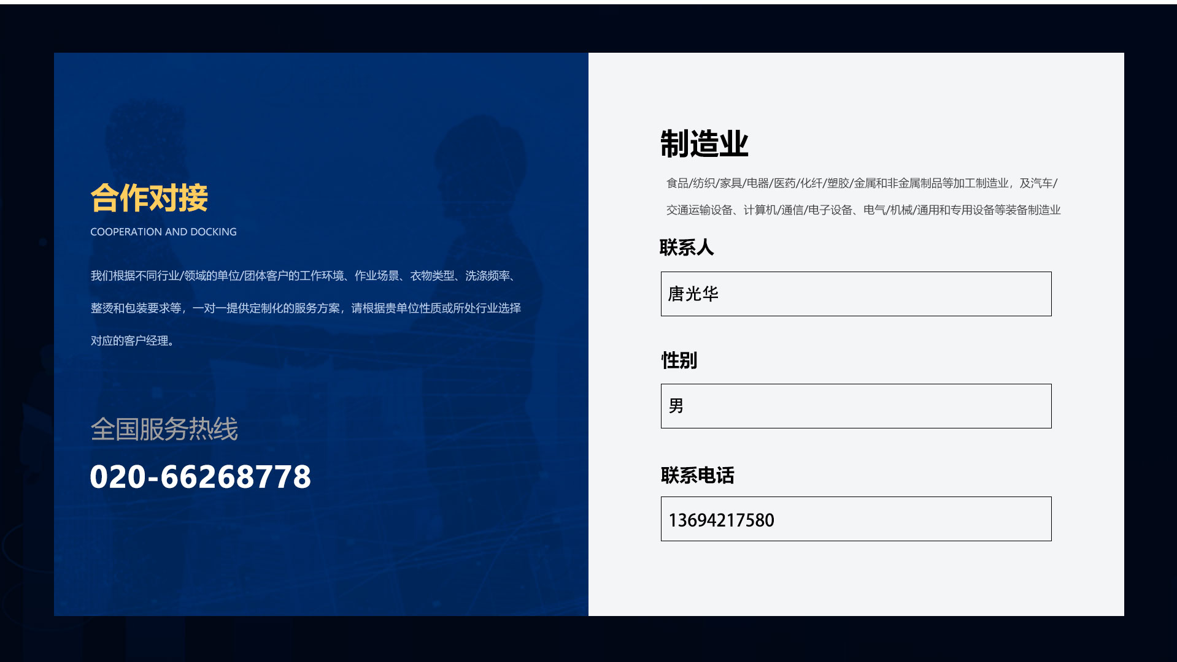Viewport: 1177px width, 662px height.
Task: Click description line starting 食品/纺织/家具
Action: pos(862,183)
